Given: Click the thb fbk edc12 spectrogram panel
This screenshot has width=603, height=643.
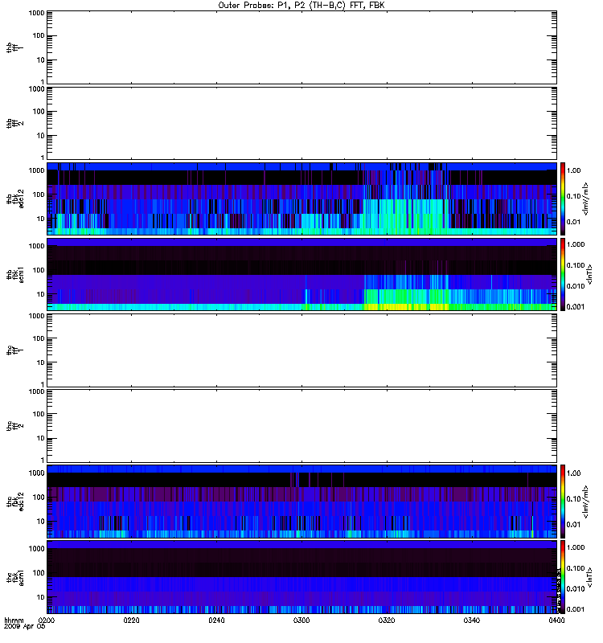Looking at the screenshot, I should [302, 199].
